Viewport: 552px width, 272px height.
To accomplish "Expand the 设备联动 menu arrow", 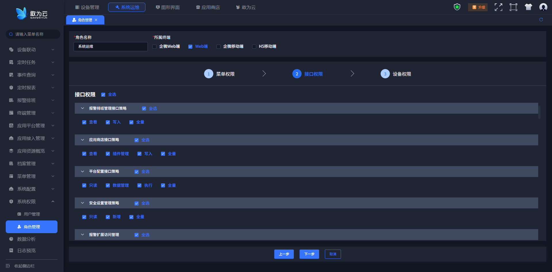I will point(53,50).
